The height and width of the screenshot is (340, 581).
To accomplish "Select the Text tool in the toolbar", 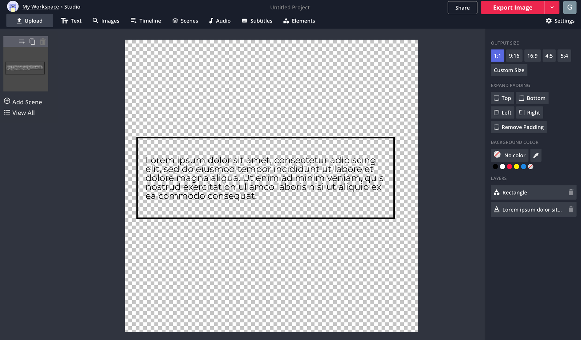I will [x=71, y=21].
